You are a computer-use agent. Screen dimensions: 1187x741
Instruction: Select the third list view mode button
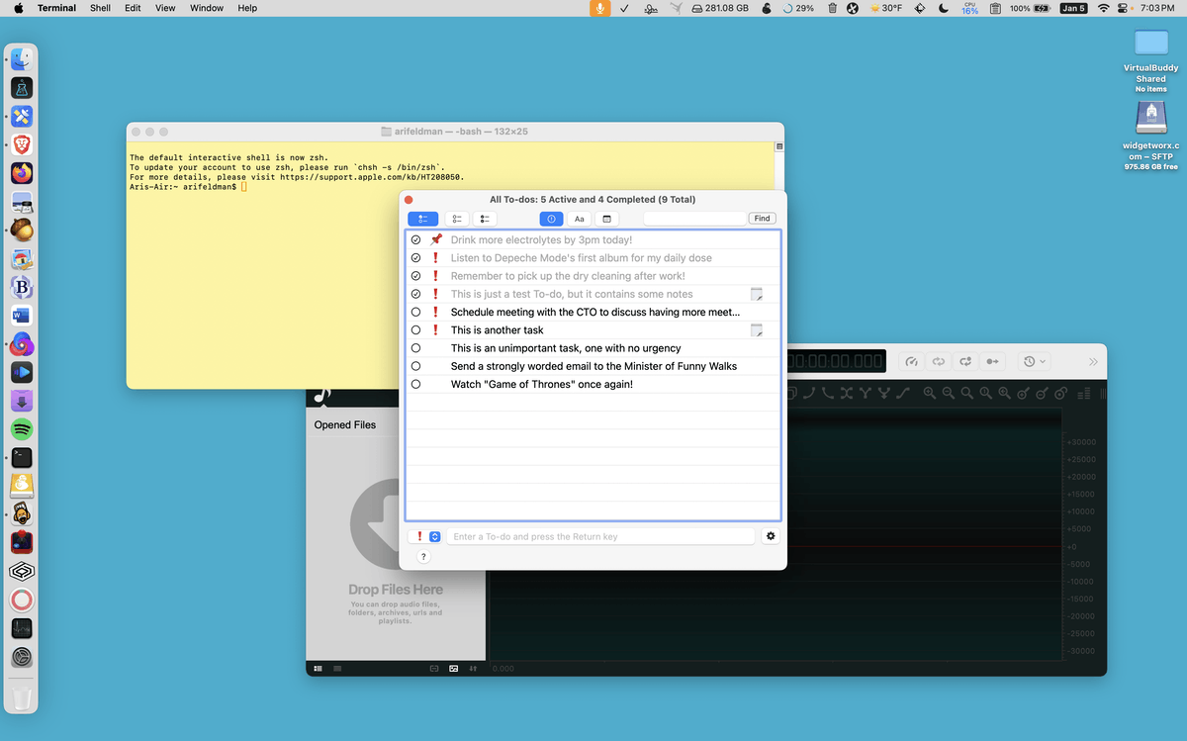point(485,219)
